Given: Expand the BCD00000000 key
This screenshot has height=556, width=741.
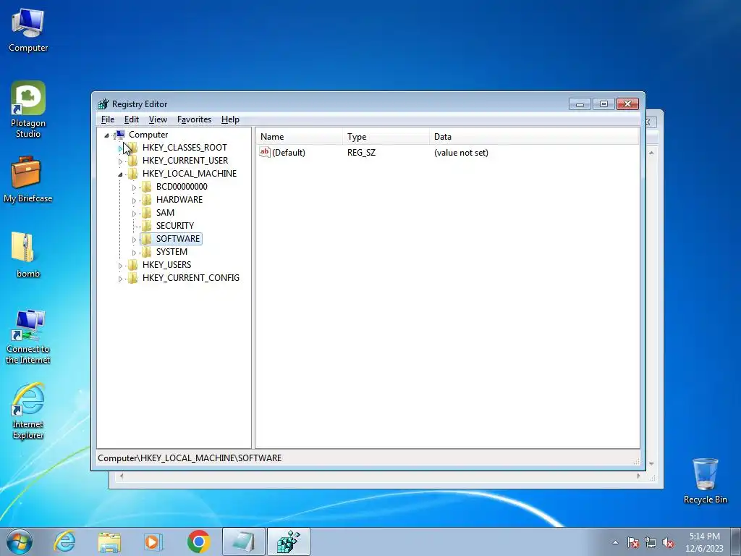Looking at the screenshot, I should tap(134, 188).
